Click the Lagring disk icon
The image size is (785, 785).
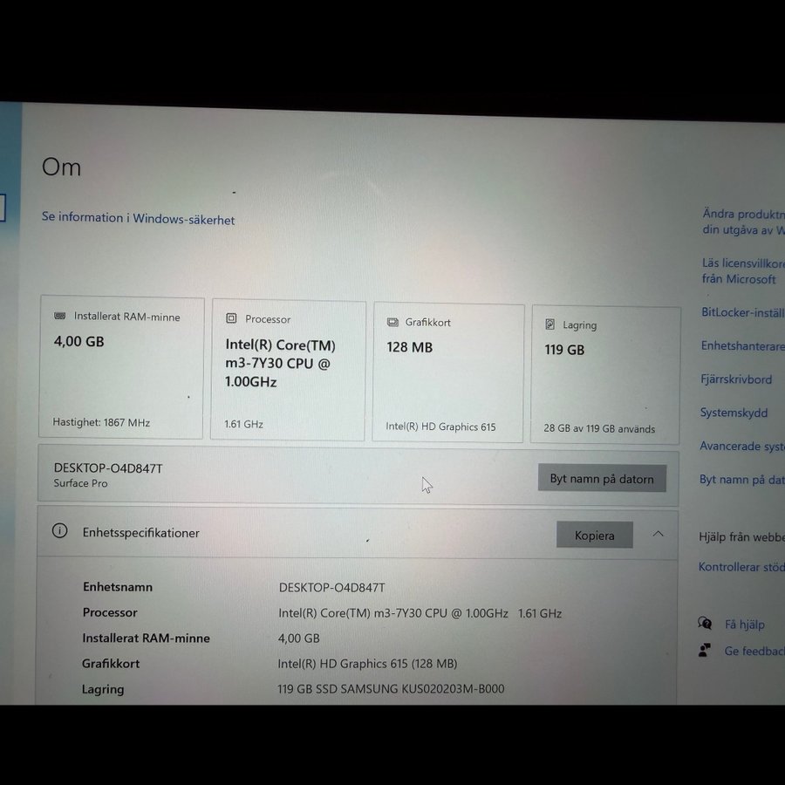(x=549, y=324)
